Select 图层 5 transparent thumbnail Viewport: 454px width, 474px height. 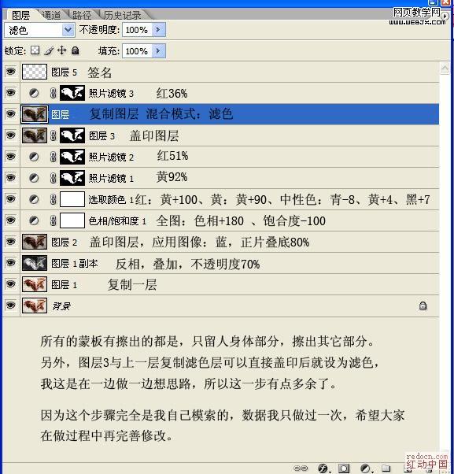pyautogui.click(x=35, y=72)
